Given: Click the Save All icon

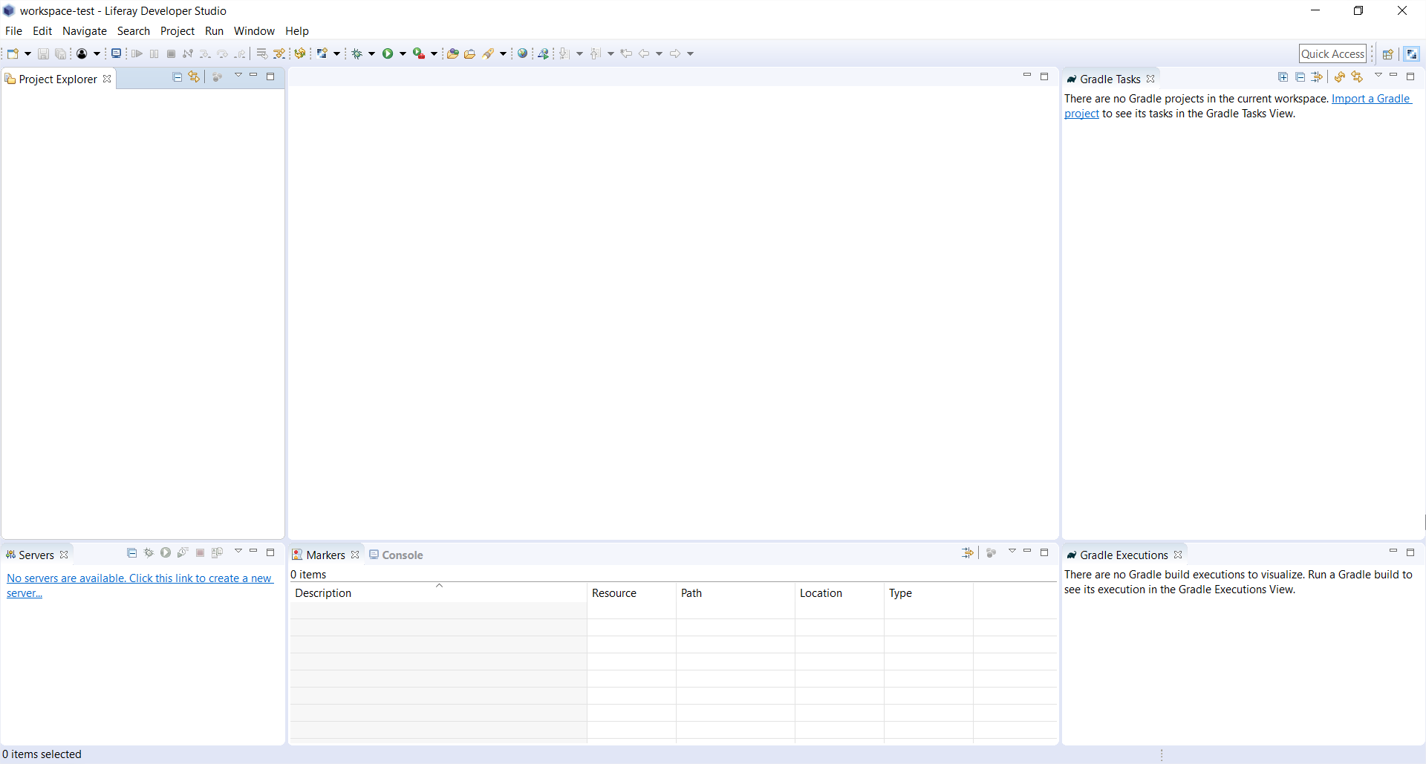Looking at the screenshot, I should pos(61,53).
